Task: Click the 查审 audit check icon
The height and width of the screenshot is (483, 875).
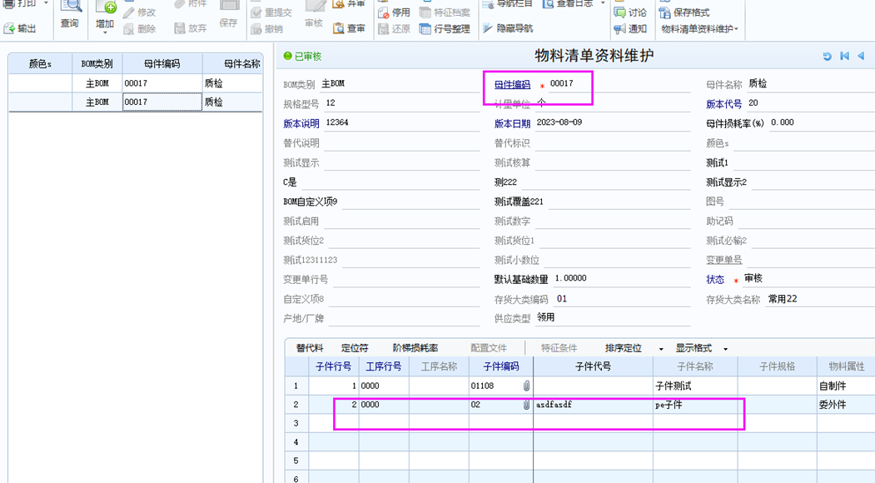Action: (x=338, y=28)
